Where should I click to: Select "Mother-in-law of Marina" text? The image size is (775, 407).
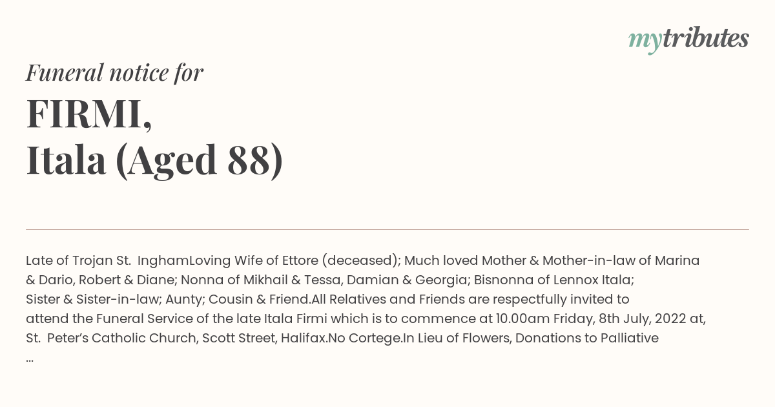click(621, 260)
